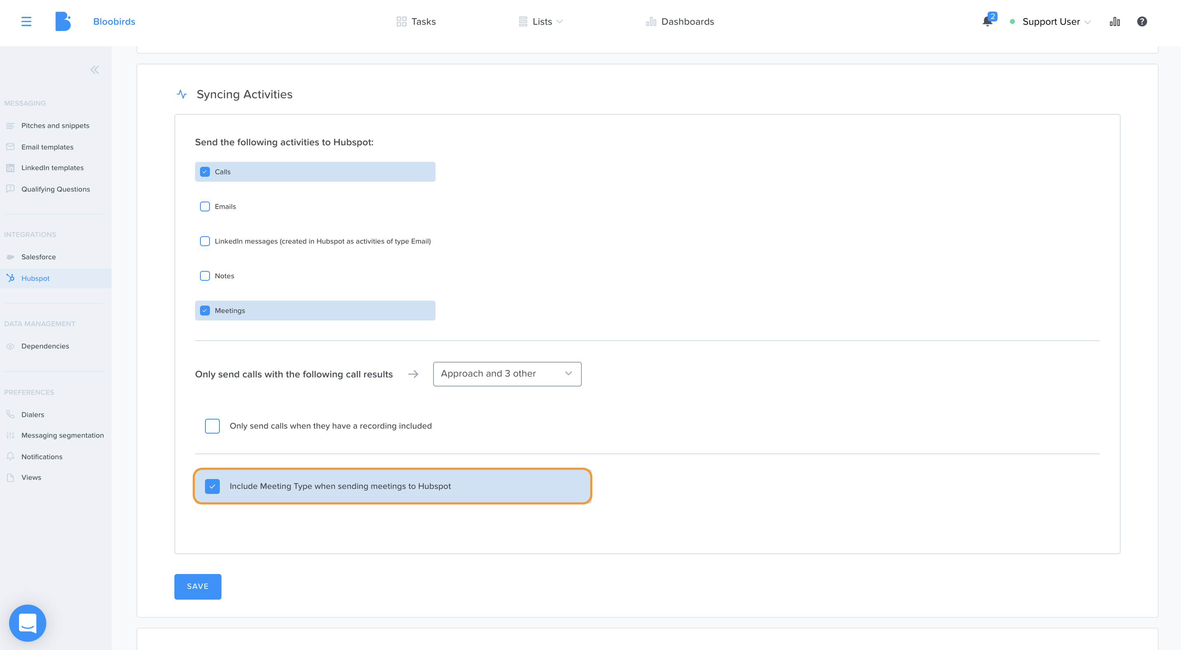This screenshot has width=1181, height=650.
Task: Open the notifications bell icon
Action: (987, 21)
